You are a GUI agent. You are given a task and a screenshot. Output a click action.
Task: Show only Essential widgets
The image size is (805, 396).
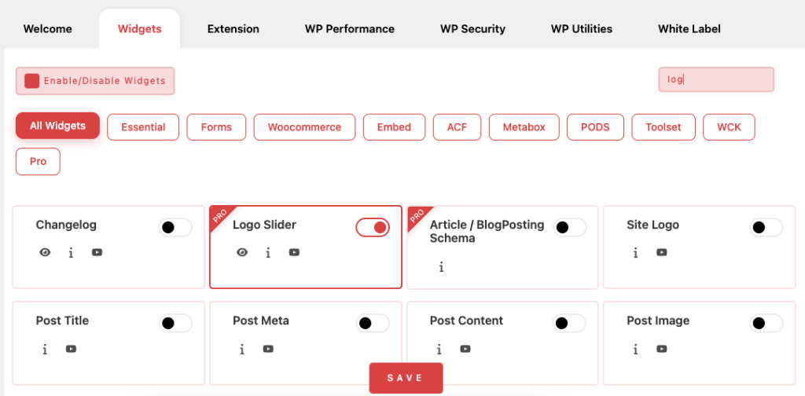point(143,127)
